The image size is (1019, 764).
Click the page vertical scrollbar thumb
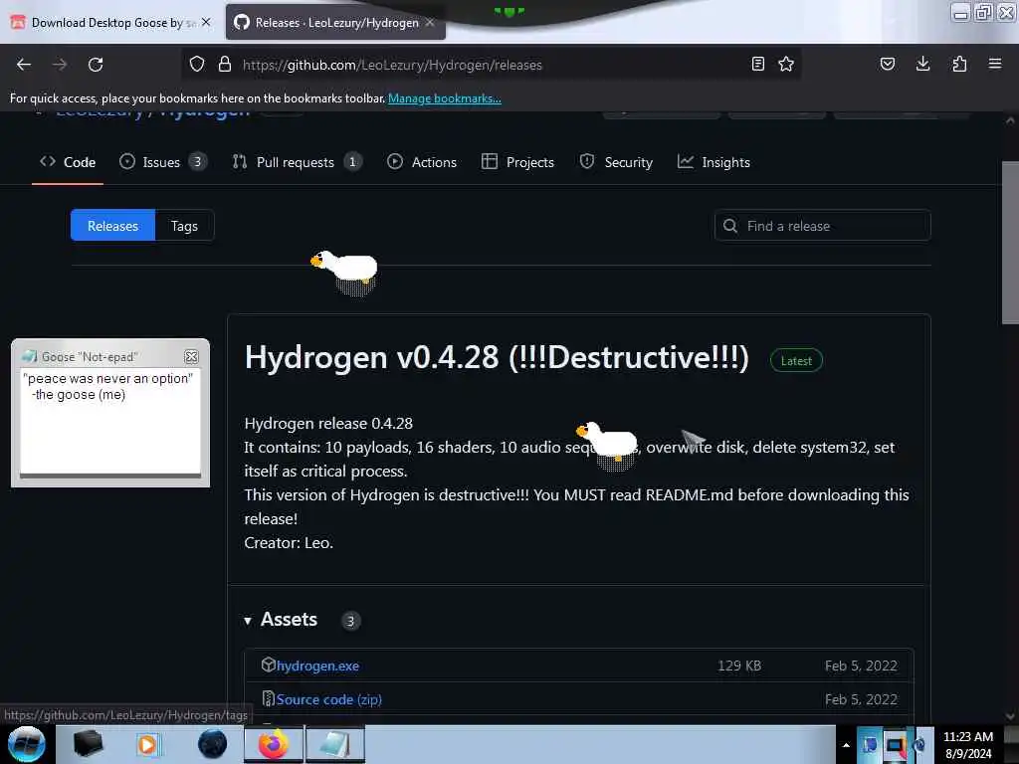point(1010,242)
